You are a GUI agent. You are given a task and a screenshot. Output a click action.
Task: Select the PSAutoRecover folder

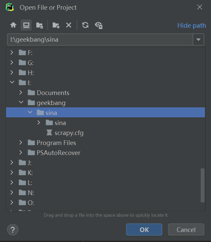click(58, 153)
